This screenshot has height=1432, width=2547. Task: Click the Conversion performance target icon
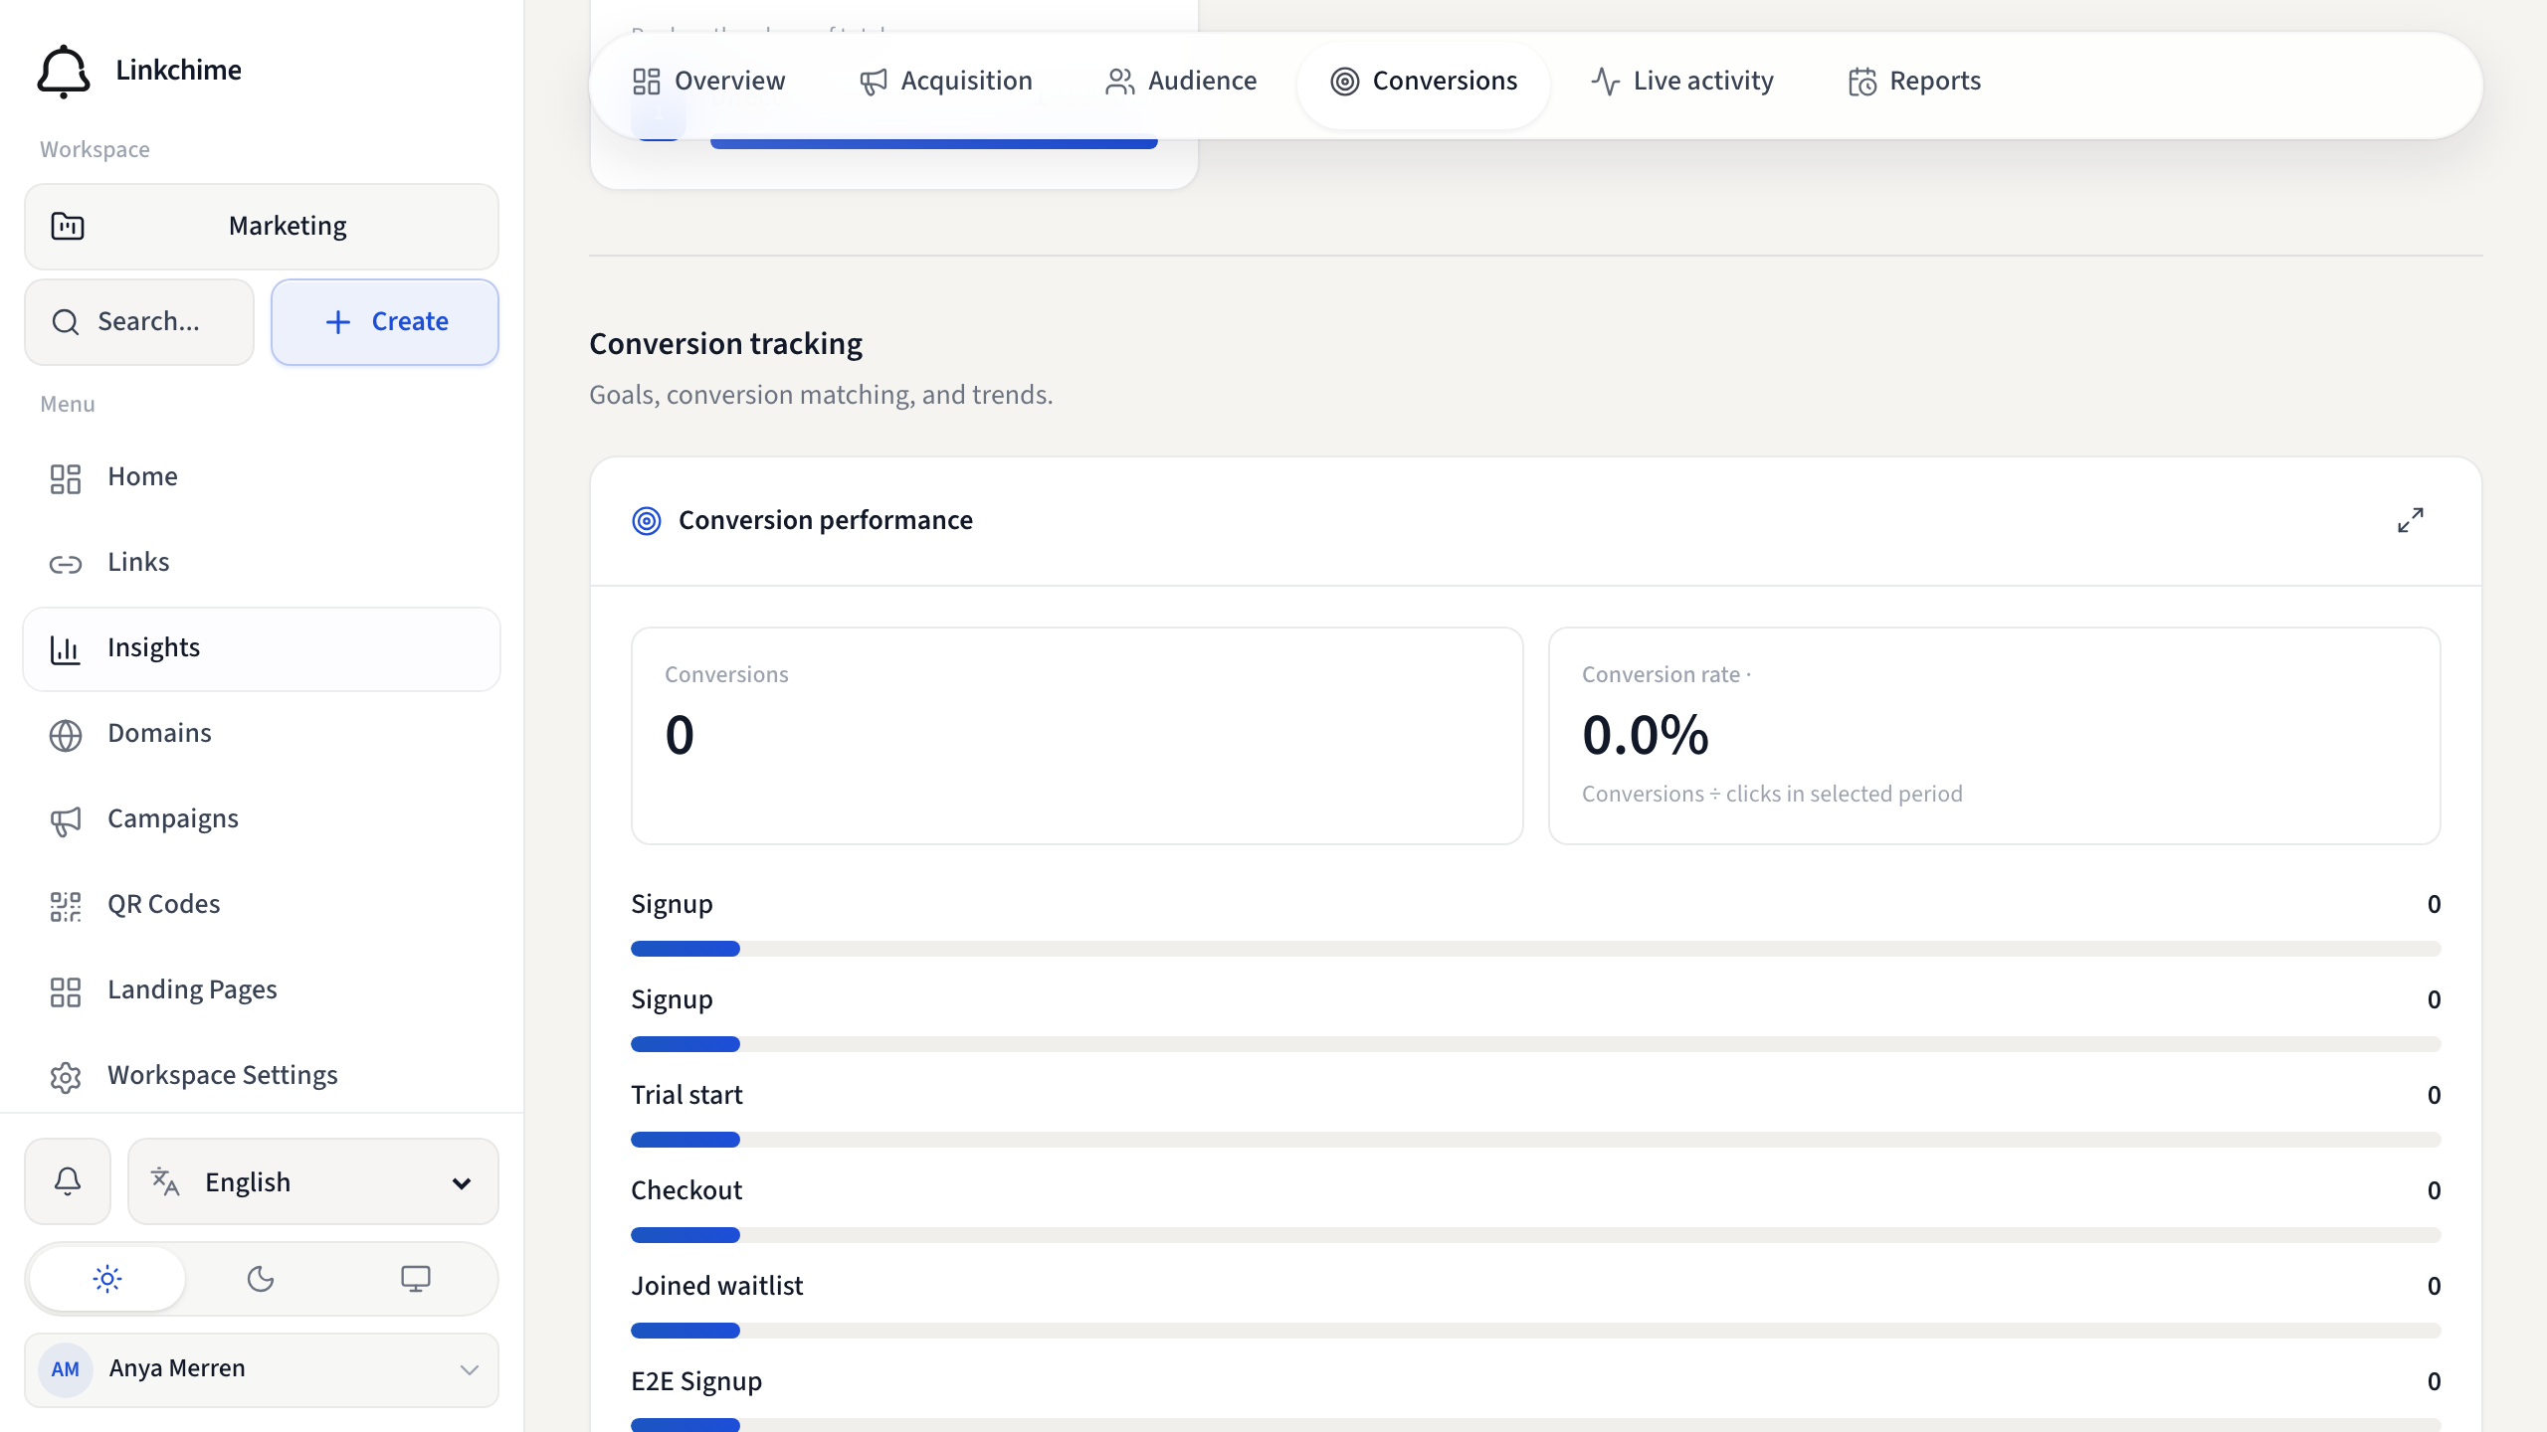[x=647, y=520]
